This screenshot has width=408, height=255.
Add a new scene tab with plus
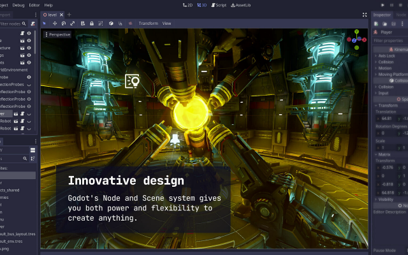[69, 15]
